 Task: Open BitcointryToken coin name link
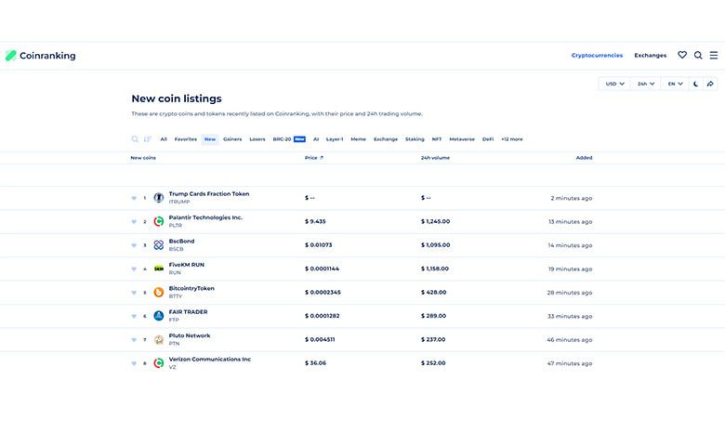pyautogui.click(x=191, y=288)
